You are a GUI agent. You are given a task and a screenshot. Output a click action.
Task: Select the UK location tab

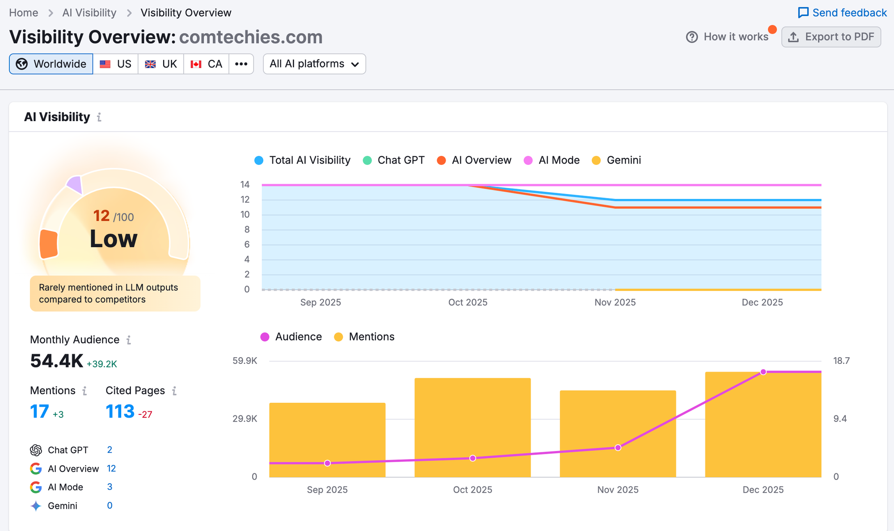coord(161,64)
